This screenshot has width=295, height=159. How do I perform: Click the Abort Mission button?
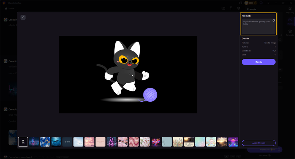pos(258,143)
